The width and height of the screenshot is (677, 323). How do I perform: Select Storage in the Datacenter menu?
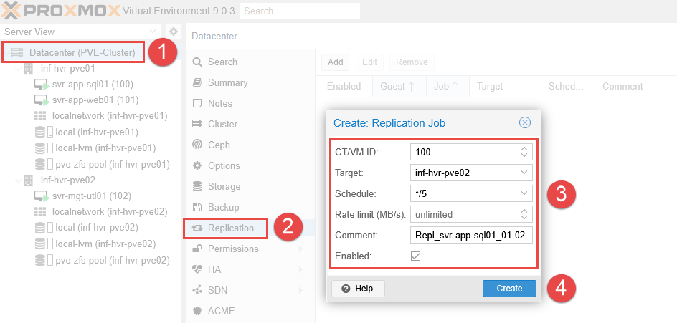224,186
